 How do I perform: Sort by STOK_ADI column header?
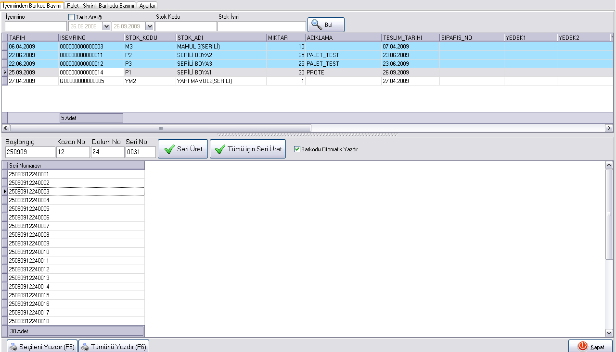click(220, 37)
